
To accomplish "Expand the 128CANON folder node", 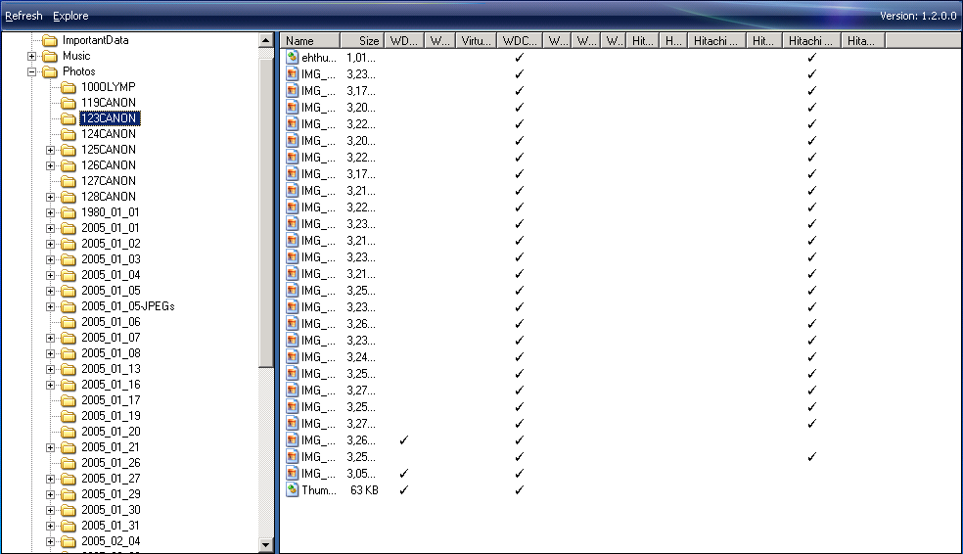I will pyautogui.click(x=50, y=197).
